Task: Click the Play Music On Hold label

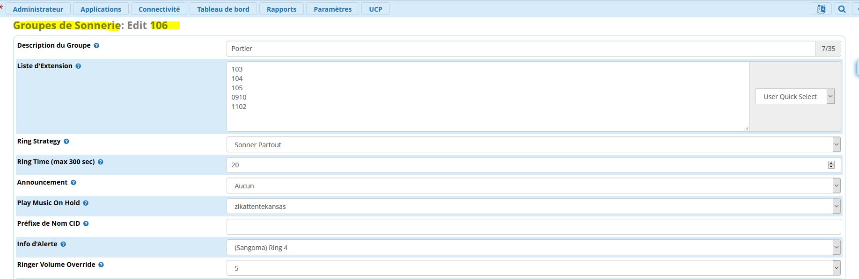Action: click(49, 203)
